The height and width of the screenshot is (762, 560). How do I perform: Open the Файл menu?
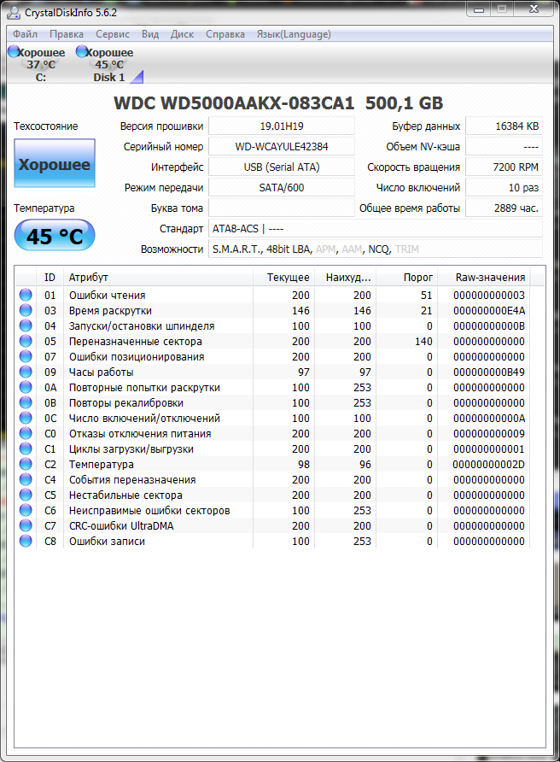pyautogui.click(x=25, y=34)
